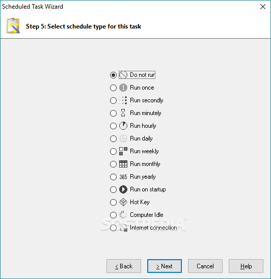
Task: Click the 'Run secondly' label text
Action: 147,100
